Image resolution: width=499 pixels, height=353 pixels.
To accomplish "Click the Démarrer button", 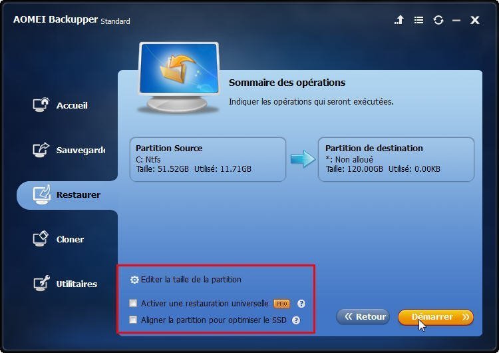I will [x=436, y=317].
